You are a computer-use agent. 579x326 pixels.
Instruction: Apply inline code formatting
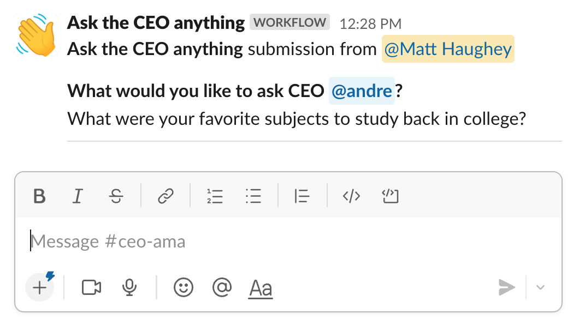(x=351, y=196)
